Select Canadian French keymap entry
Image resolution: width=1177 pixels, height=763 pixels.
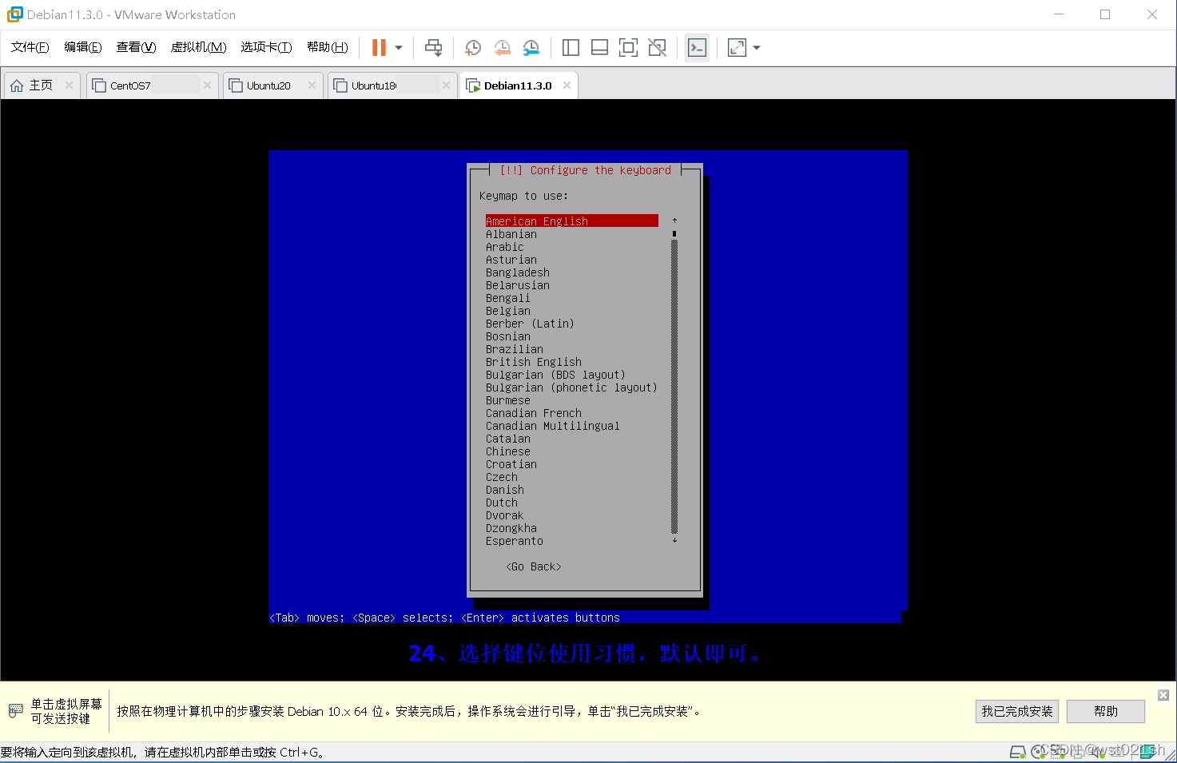pos(534,413)
